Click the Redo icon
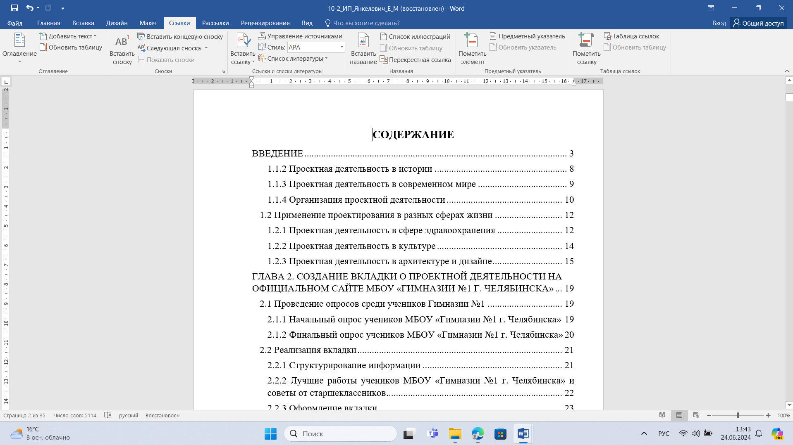This screenshot has height=445, width=793. click(x=48, y=8)
